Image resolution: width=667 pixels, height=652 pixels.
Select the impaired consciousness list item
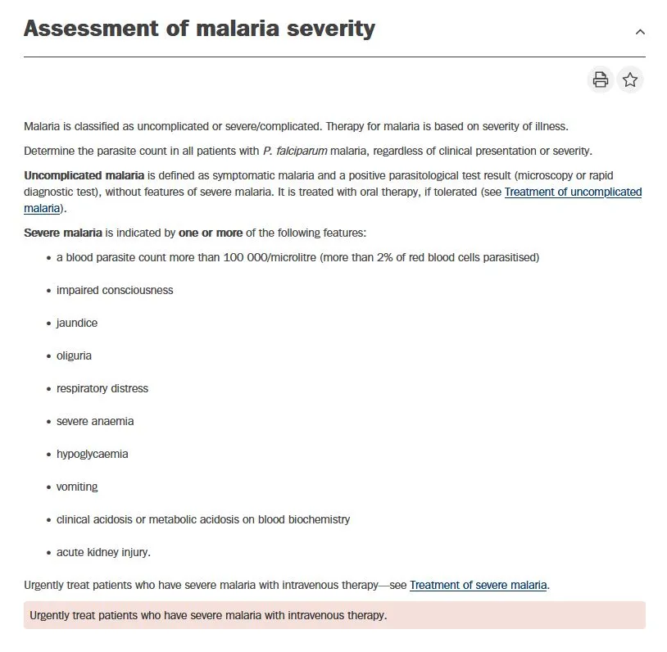coord(115,290)
